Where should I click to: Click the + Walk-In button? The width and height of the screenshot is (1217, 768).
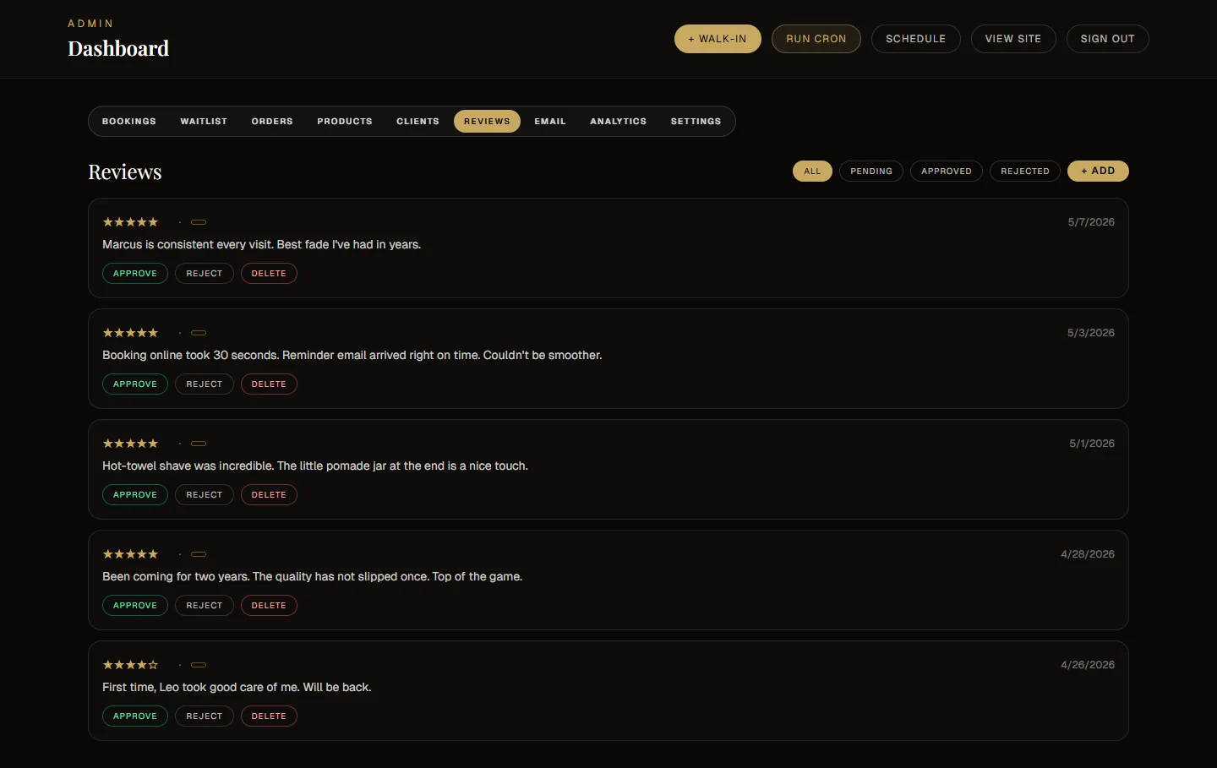[x=718, y=39]
